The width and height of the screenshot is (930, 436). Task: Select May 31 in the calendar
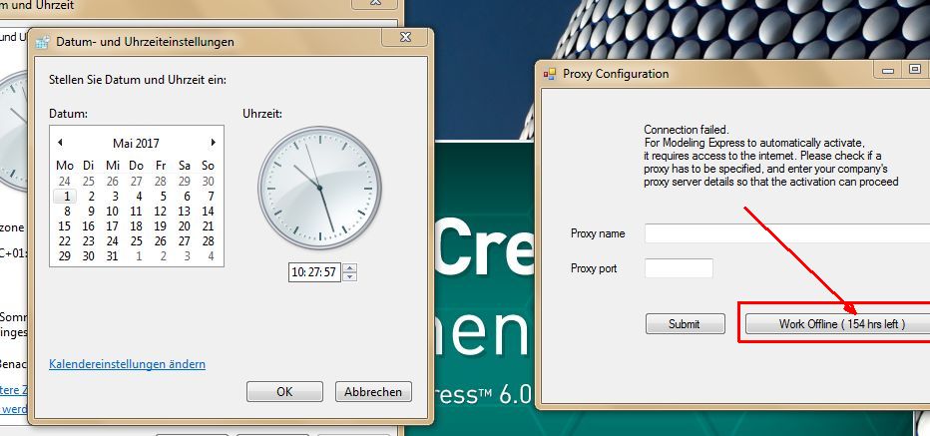[113, 256]
